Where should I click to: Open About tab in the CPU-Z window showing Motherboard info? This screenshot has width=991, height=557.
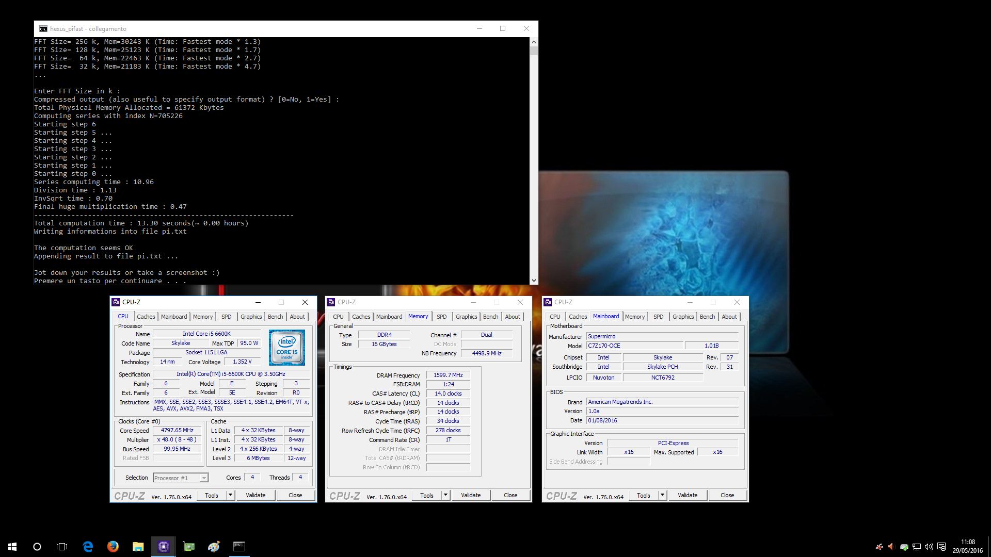(x=729, y=317)
